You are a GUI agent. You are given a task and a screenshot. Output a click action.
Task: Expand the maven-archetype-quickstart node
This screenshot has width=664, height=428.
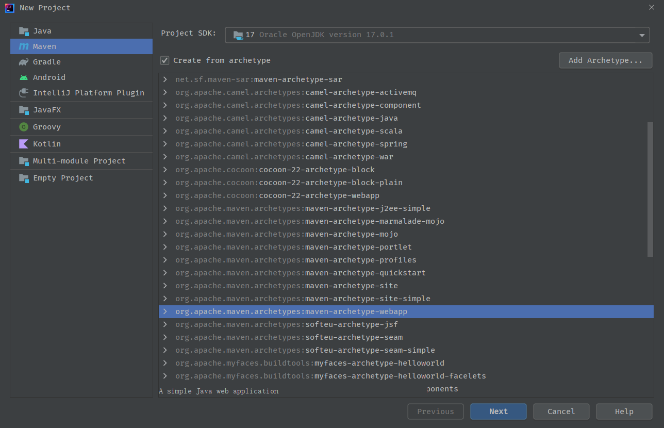[x=165, y=273]
